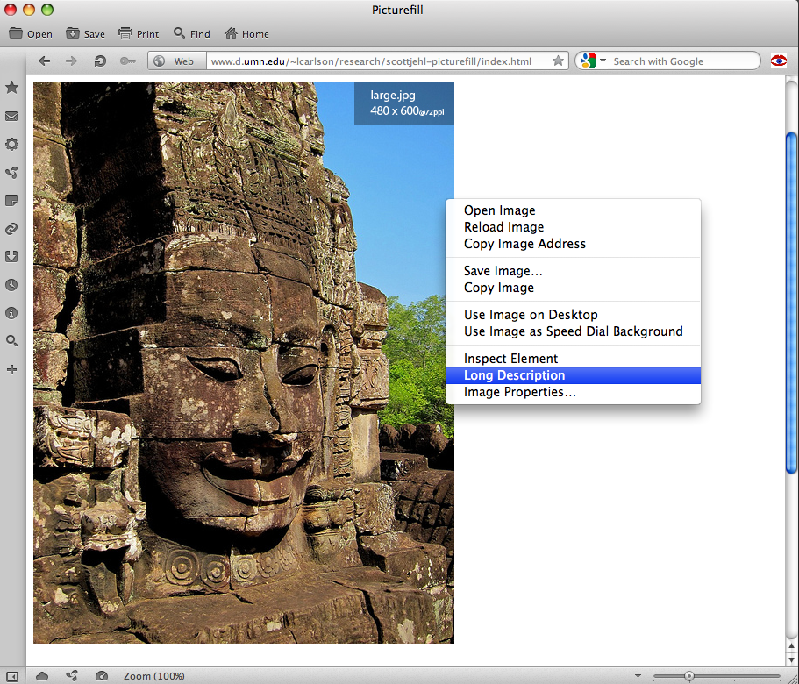Open the History clock panel in sidebar
The image size is (799, 684).
[x=12, y=284]
